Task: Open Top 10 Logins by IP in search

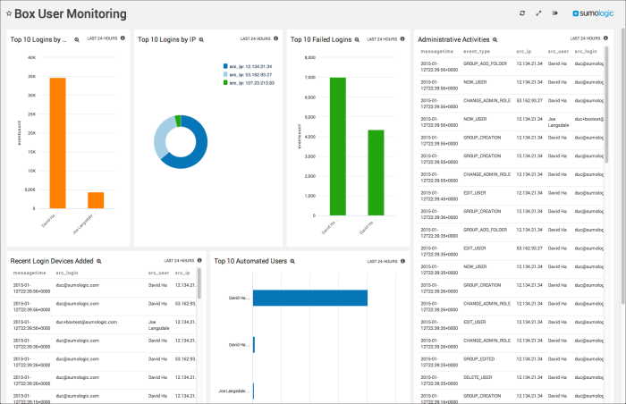Action: [201, 39]
